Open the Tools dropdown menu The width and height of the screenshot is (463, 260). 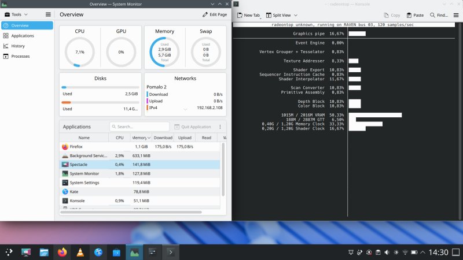17,14
